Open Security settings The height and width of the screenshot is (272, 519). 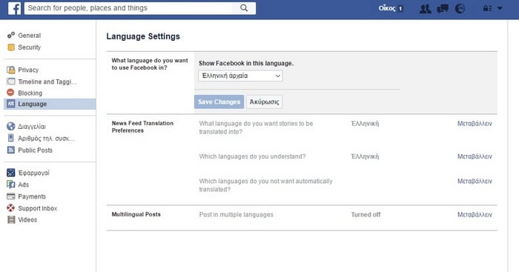point(30,47)
